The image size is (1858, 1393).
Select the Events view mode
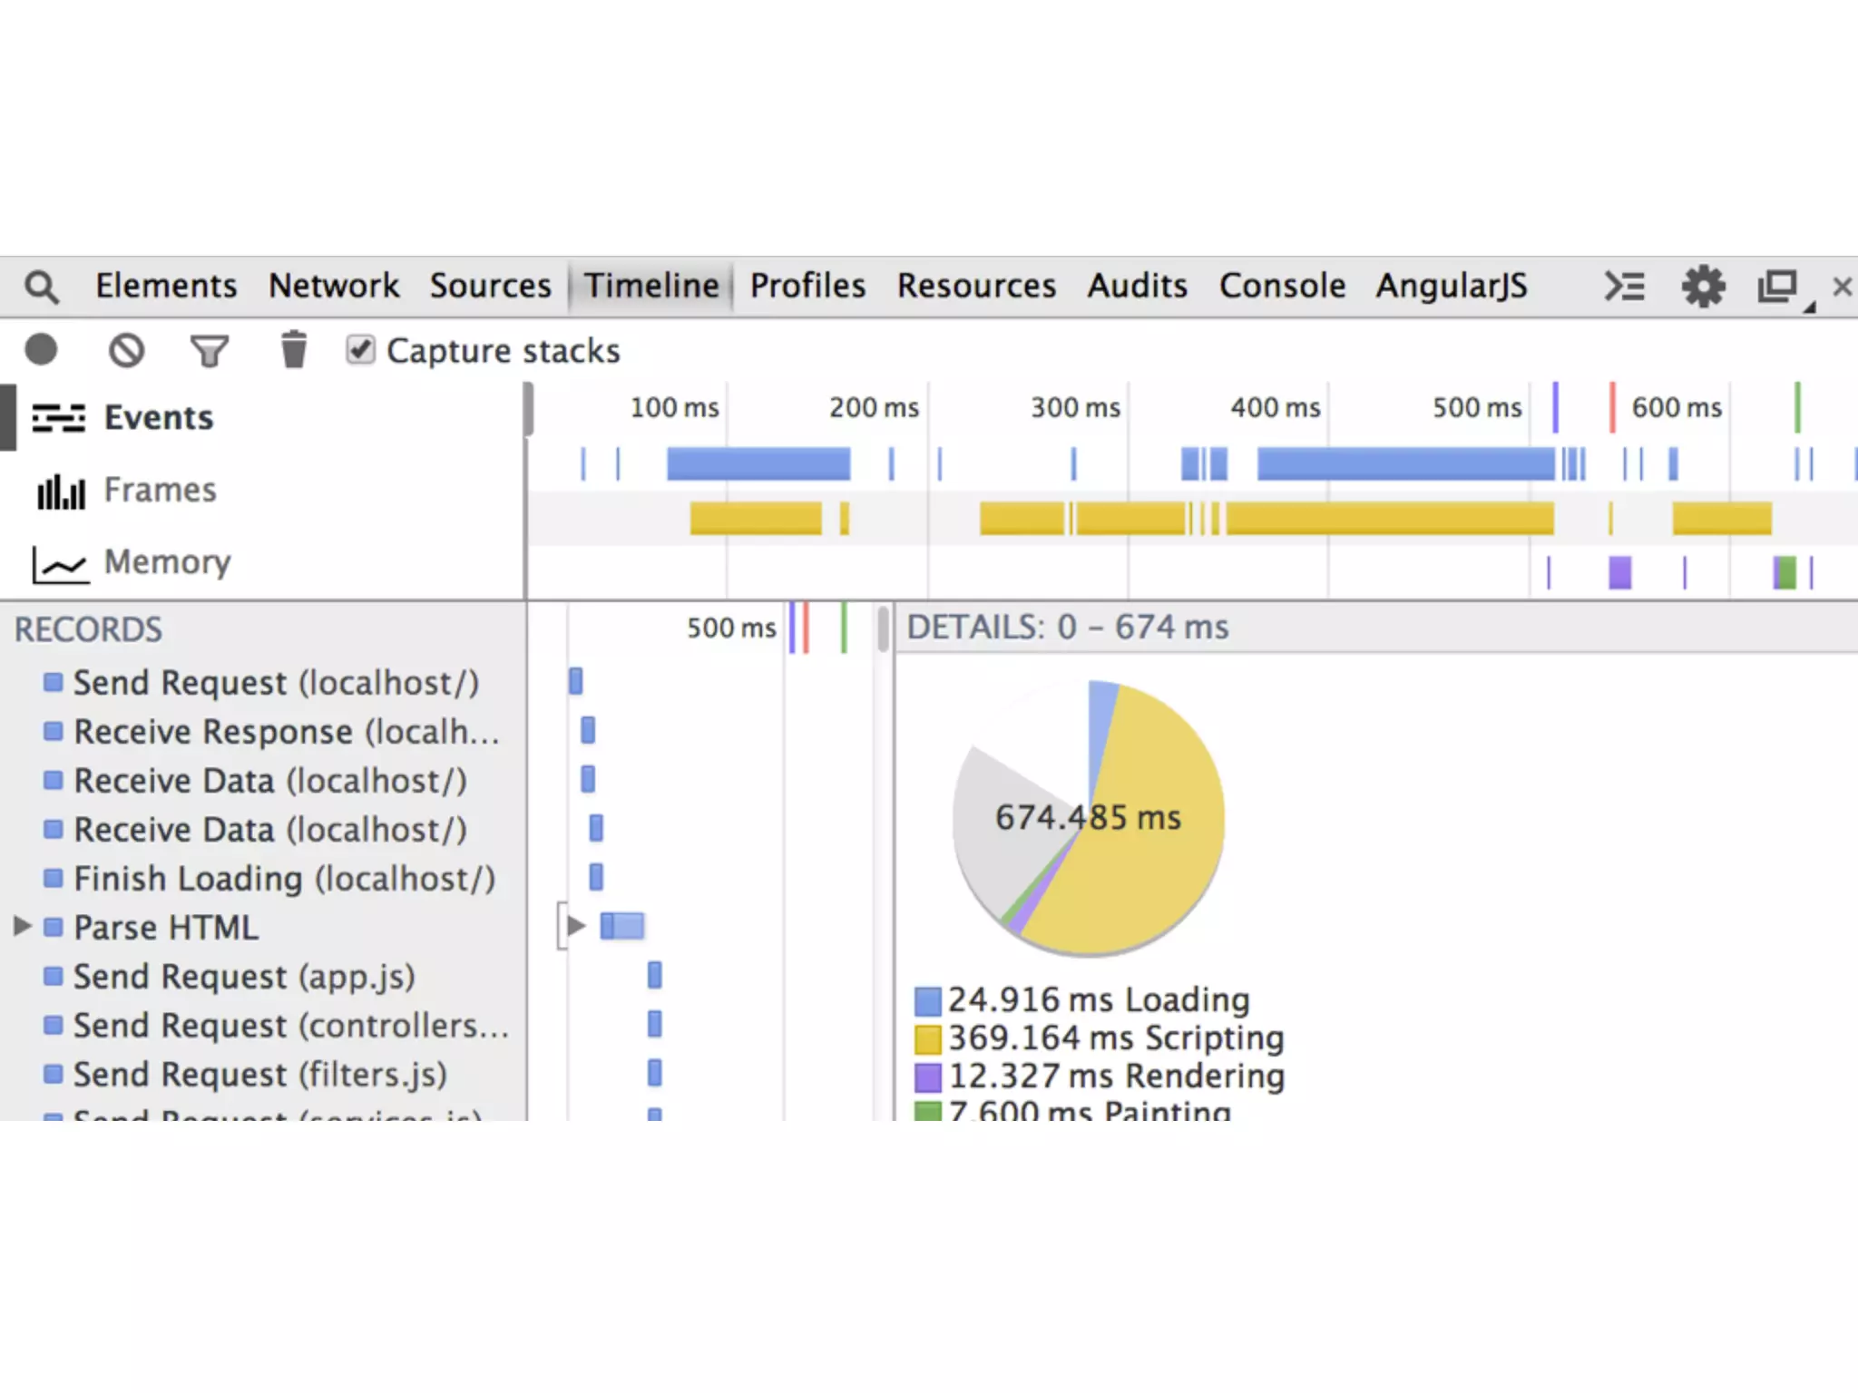(158, 418)
